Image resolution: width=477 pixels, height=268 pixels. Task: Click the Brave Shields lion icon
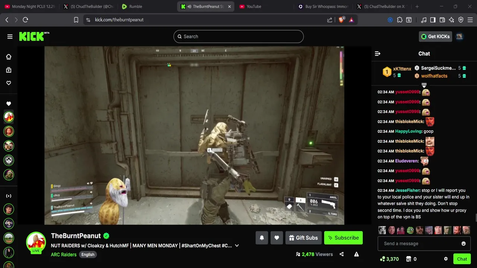click(341, 20)
